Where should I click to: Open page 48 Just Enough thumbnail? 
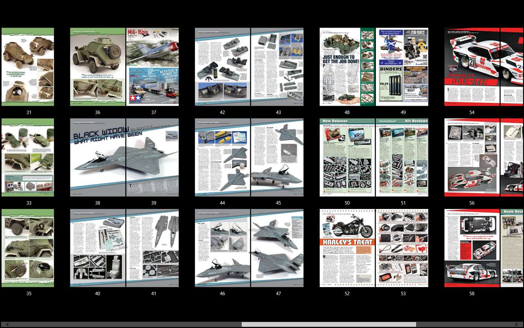pos(347,67)
